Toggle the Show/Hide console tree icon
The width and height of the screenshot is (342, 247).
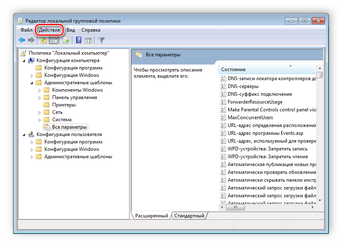(54, 40)
